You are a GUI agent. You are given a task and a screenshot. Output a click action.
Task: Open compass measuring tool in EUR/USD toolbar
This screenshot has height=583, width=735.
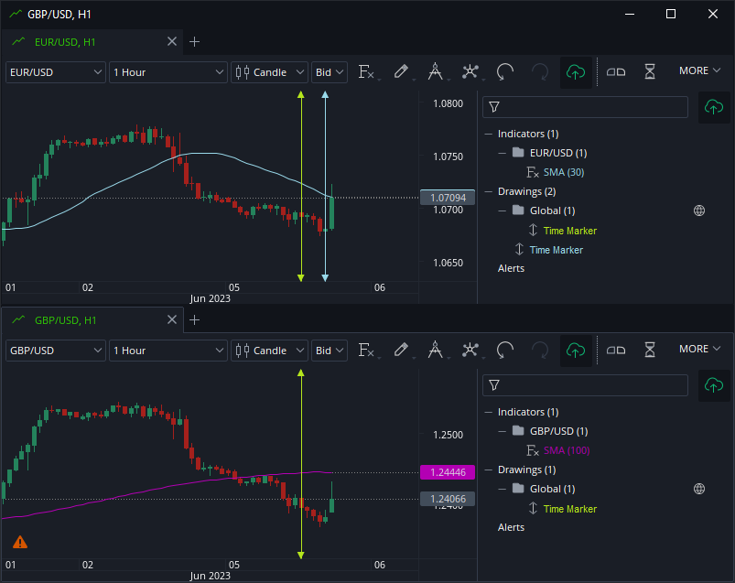pyautogui.click(x=435, y=71)
